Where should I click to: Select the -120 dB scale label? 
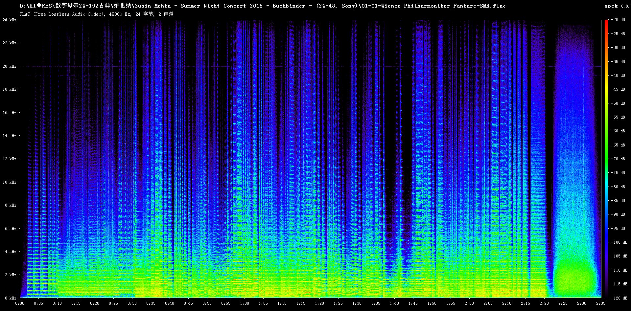(619, 298)
